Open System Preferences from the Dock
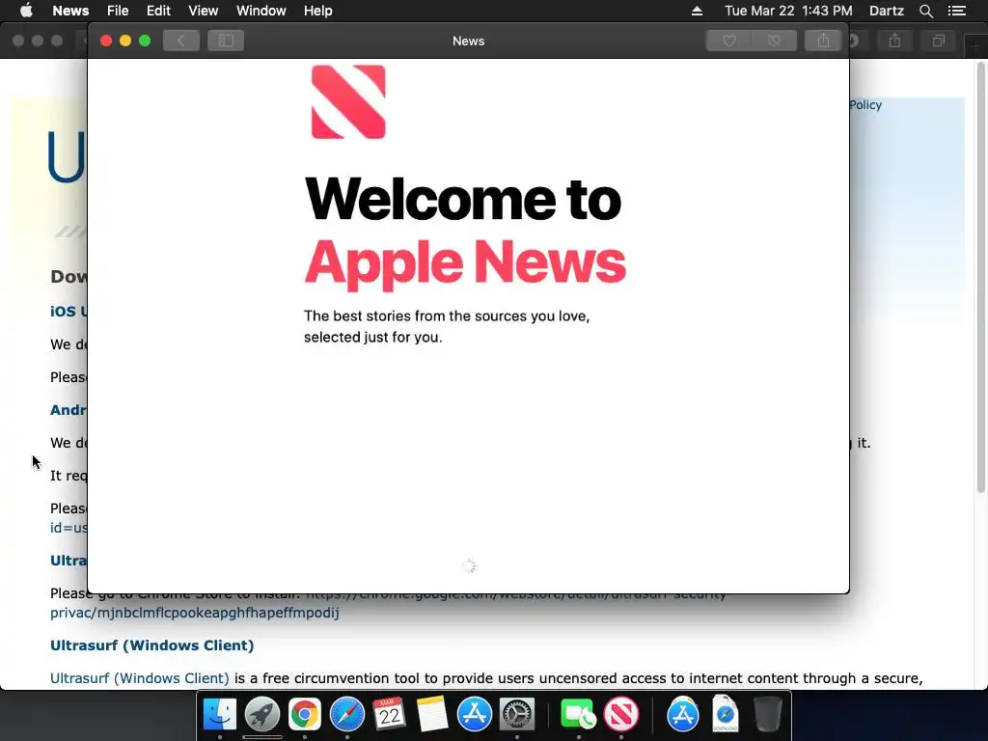988x741 pixels. (x=517, y=715)
